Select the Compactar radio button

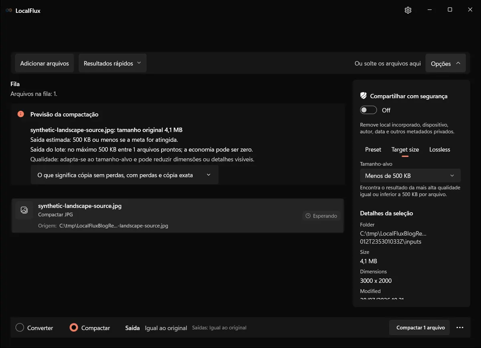pyautogui.click(x=73, y=328)
